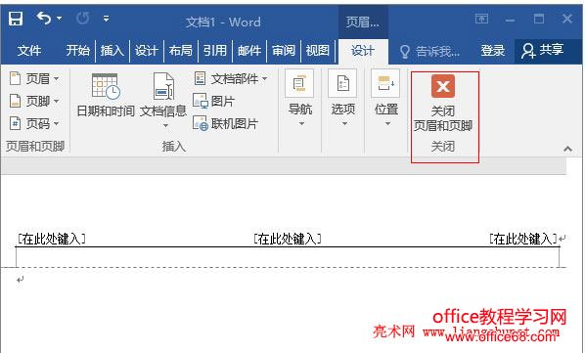Viewport: 585px width, 353px height.
Task: Click the red 关闭页眉和页脚 X button
Action: pyautogui.click(x=443, y=86)
